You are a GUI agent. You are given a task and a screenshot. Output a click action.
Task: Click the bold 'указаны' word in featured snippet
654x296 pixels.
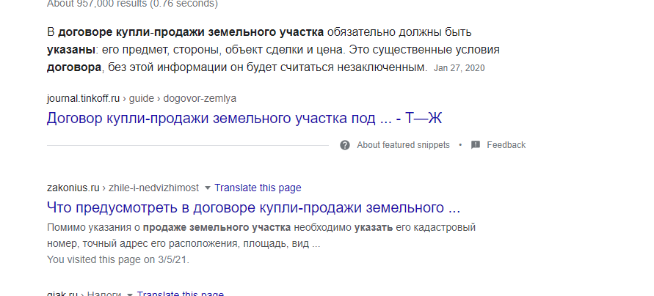(x=71, y=50)
